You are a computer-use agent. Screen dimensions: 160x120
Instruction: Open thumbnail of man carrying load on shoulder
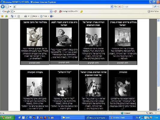(93, 37)
